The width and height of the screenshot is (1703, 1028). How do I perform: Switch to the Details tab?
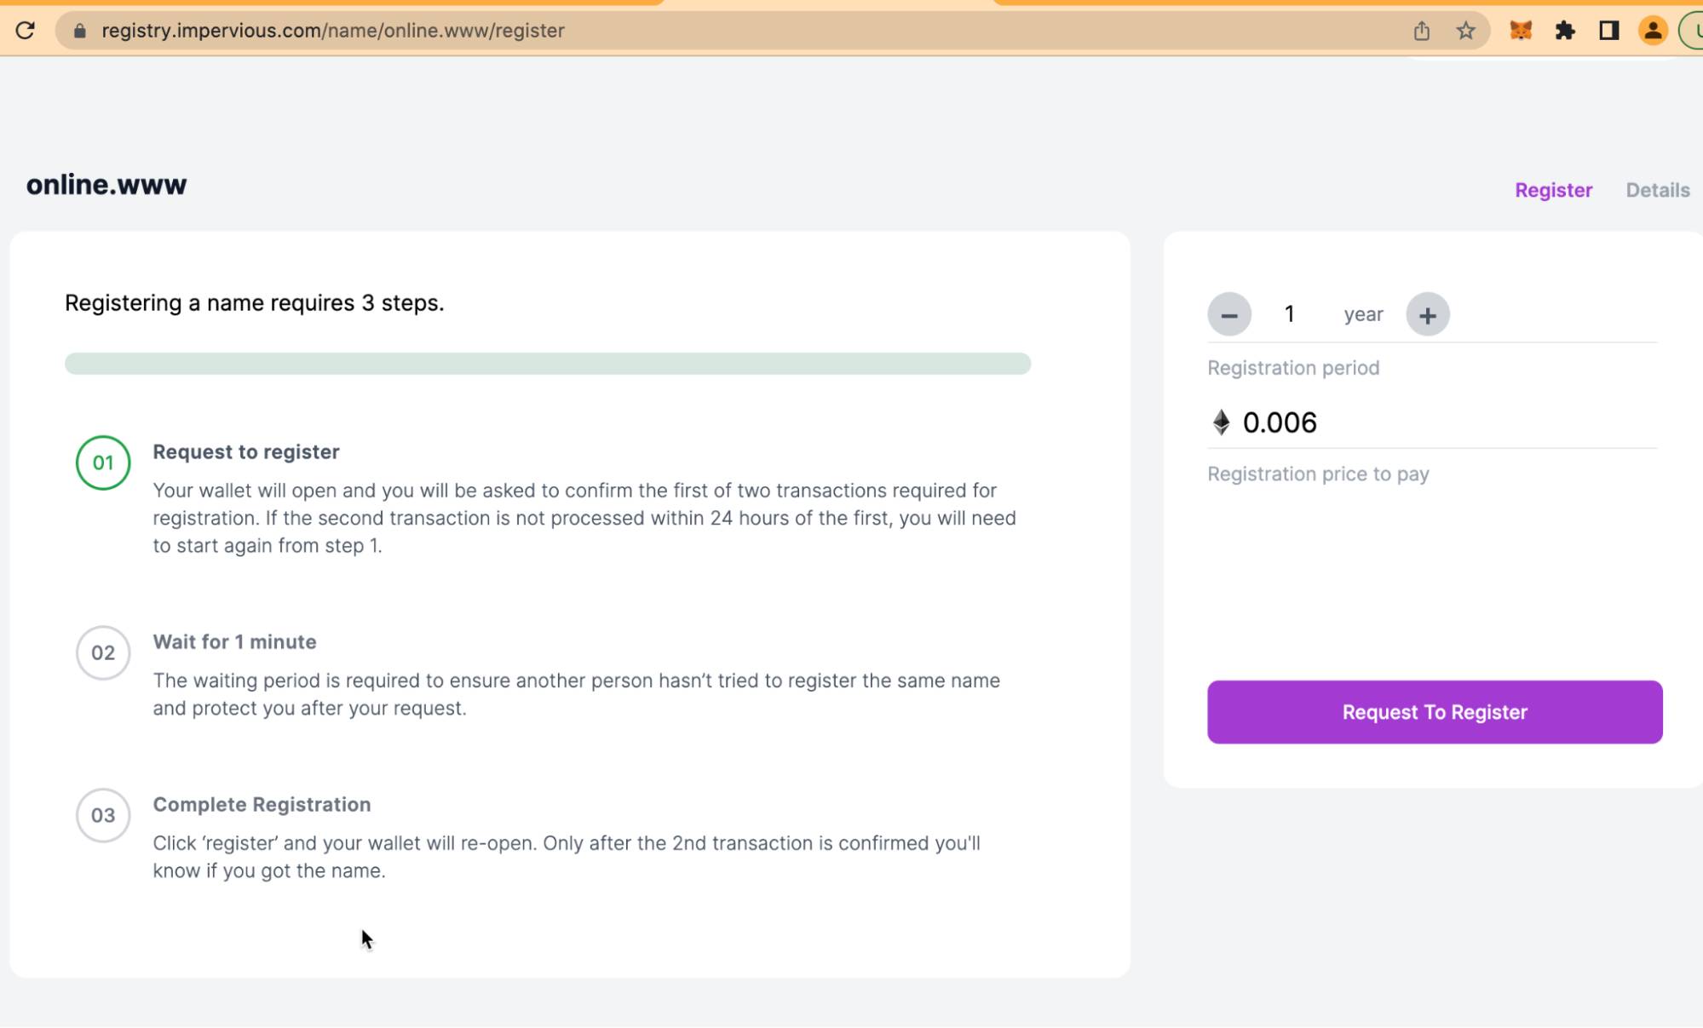tap(1657, 190)
